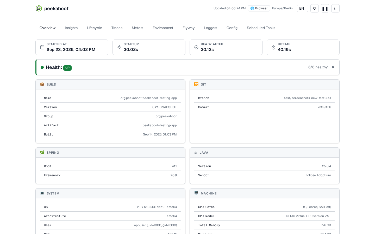Click the Group value org.peekaboot
Viewport: 375px width, 234px height.
tap(166, 116)
